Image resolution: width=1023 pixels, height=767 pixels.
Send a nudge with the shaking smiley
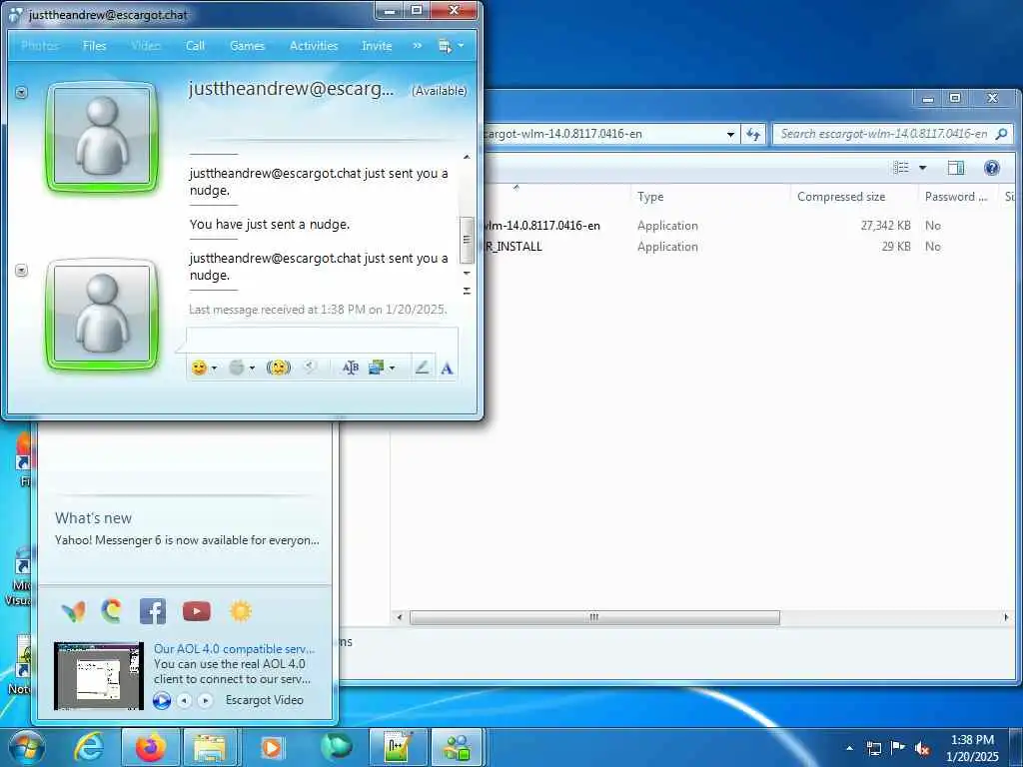(x=279, y=368)
